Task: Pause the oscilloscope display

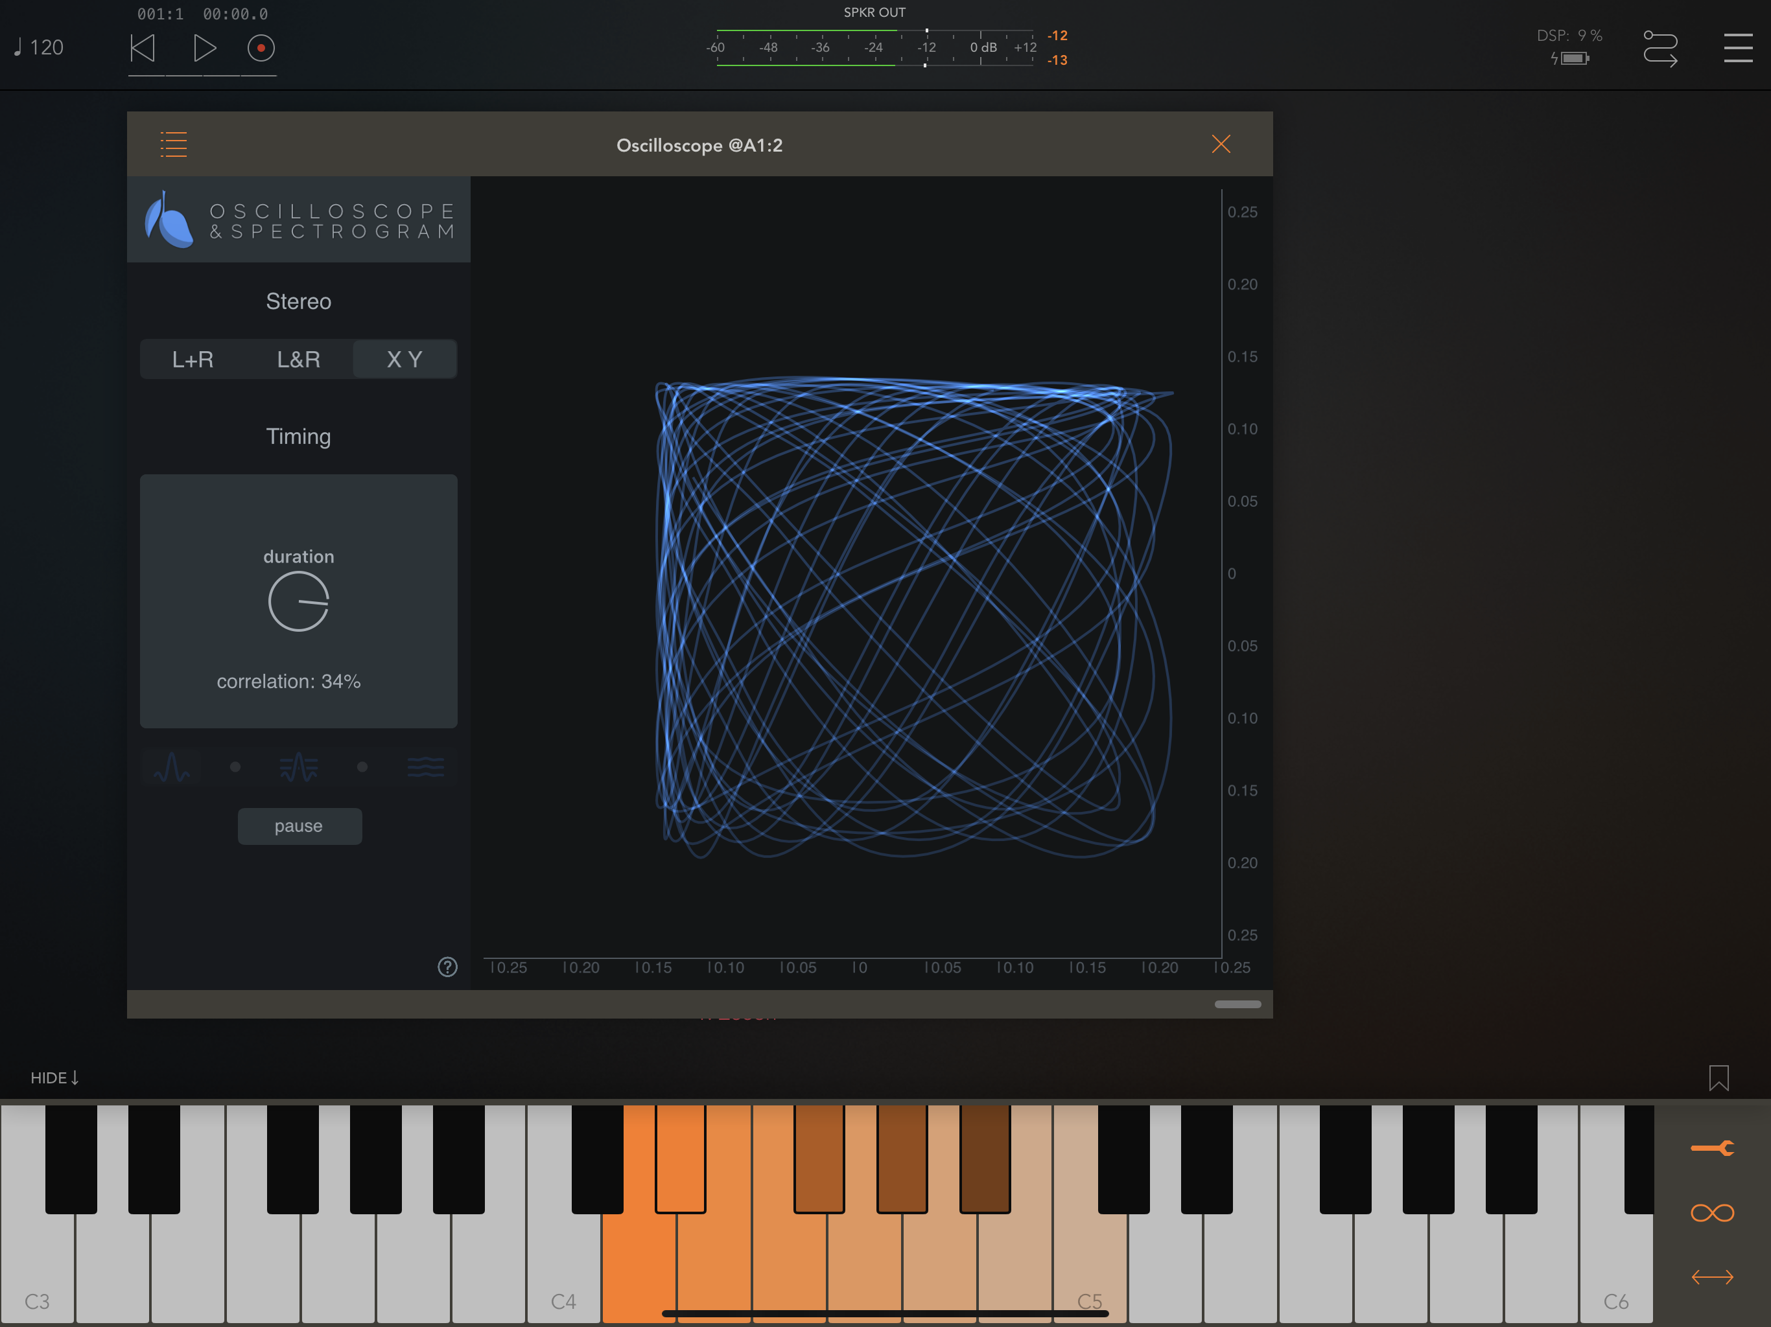Action: tap(299, 826)
